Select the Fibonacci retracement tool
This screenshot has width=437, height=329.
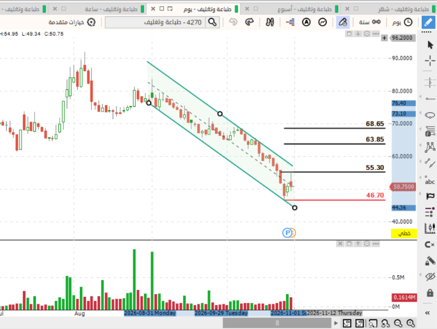(430, 131)
